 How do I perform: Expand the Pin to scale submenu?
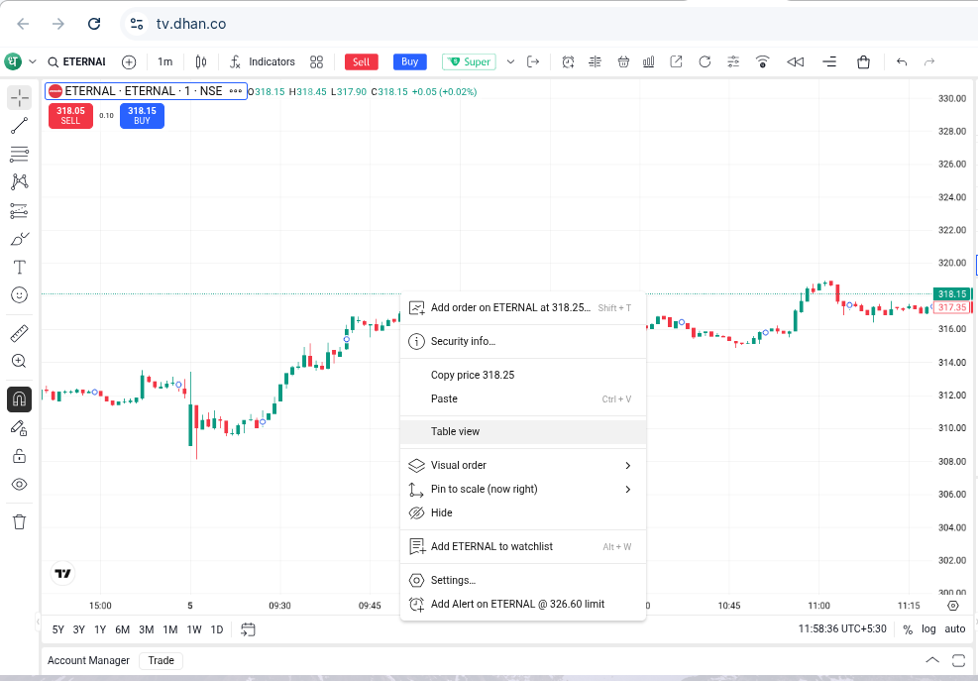coord(522,489)
